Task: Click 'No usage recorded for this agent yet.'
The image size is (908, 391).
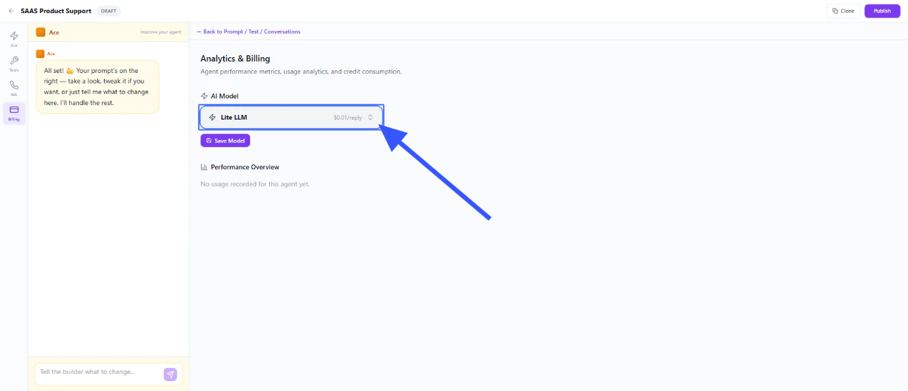Action: click(255, 184)
